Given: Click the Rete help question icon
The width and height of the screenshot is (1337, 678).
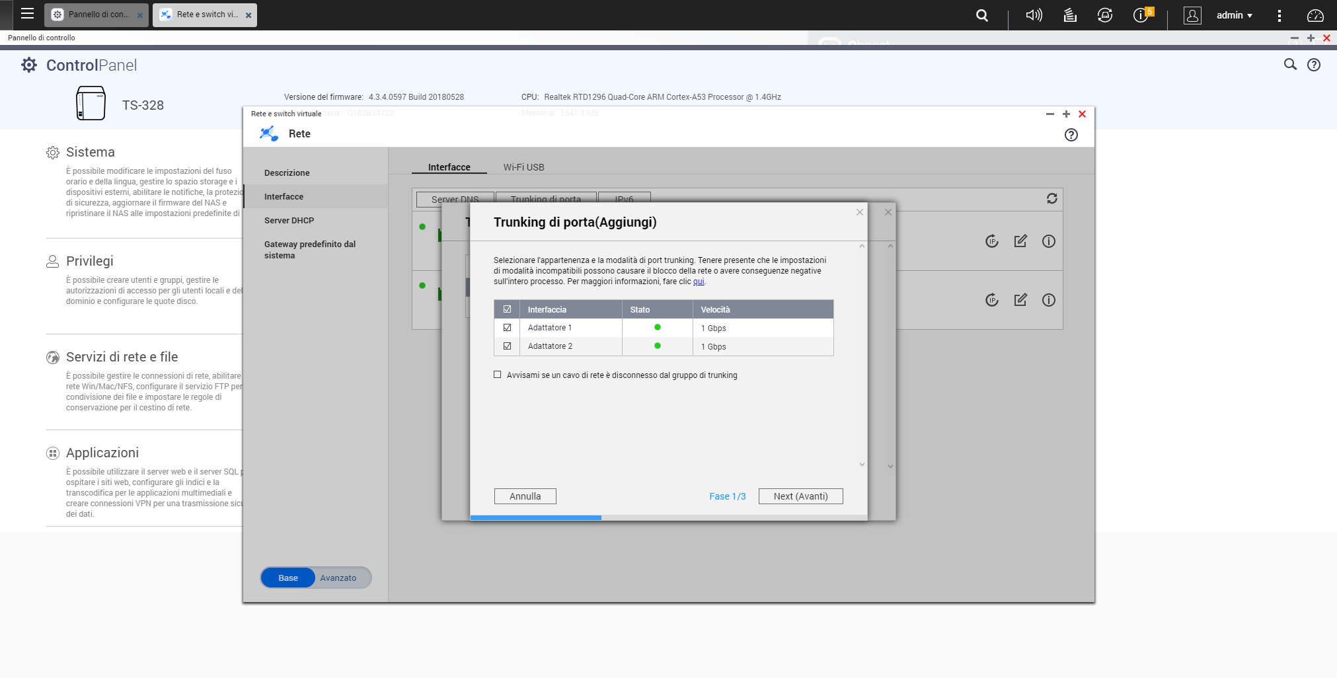Looking at the screenshot, I should [x=1071, y=135].
